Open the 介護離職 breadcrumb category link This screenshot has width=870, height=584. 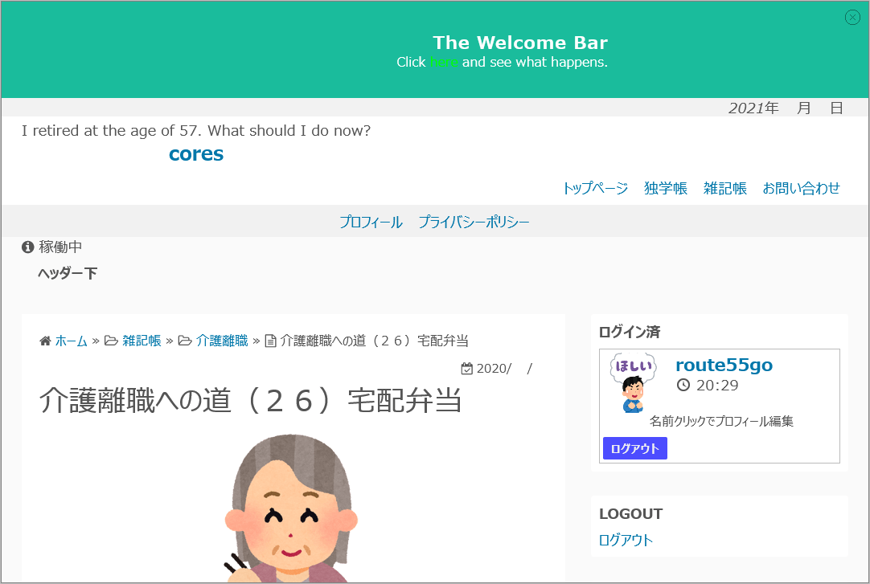(222, 341)
